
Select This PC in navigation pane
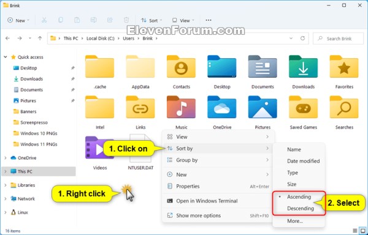point(39,171)
